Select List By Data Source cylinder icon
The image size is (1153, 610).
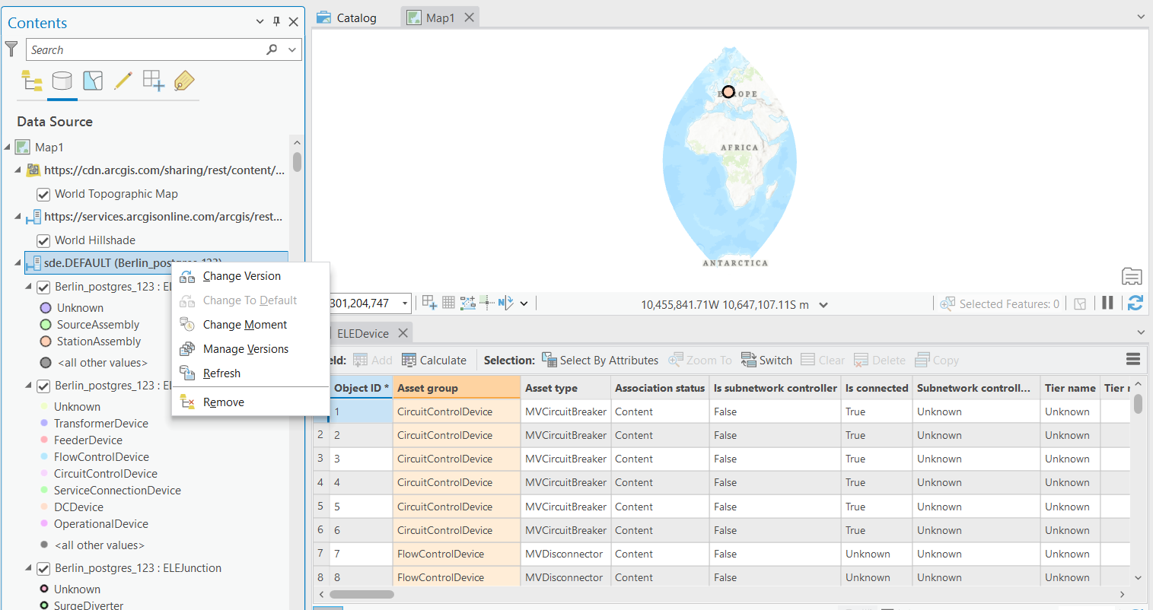point(62,81)
